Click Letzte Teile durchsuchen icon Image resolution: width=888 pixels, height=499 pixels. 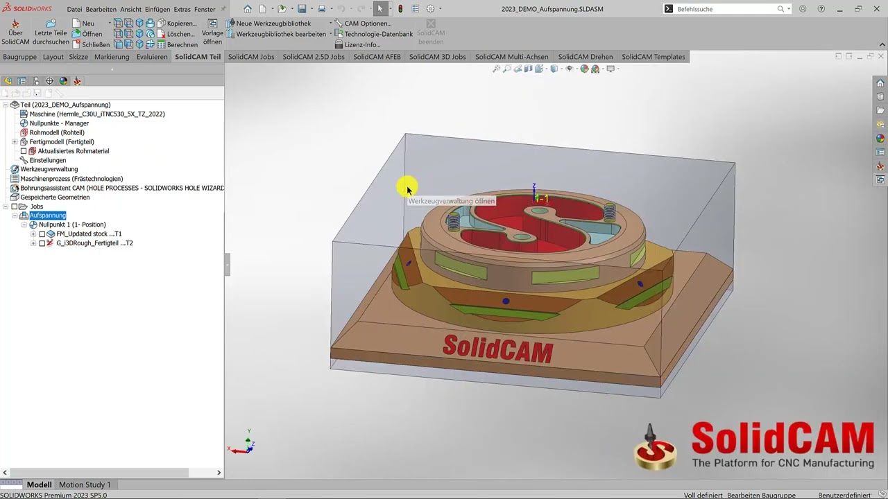pyautogui.click(x=51, y=24)
